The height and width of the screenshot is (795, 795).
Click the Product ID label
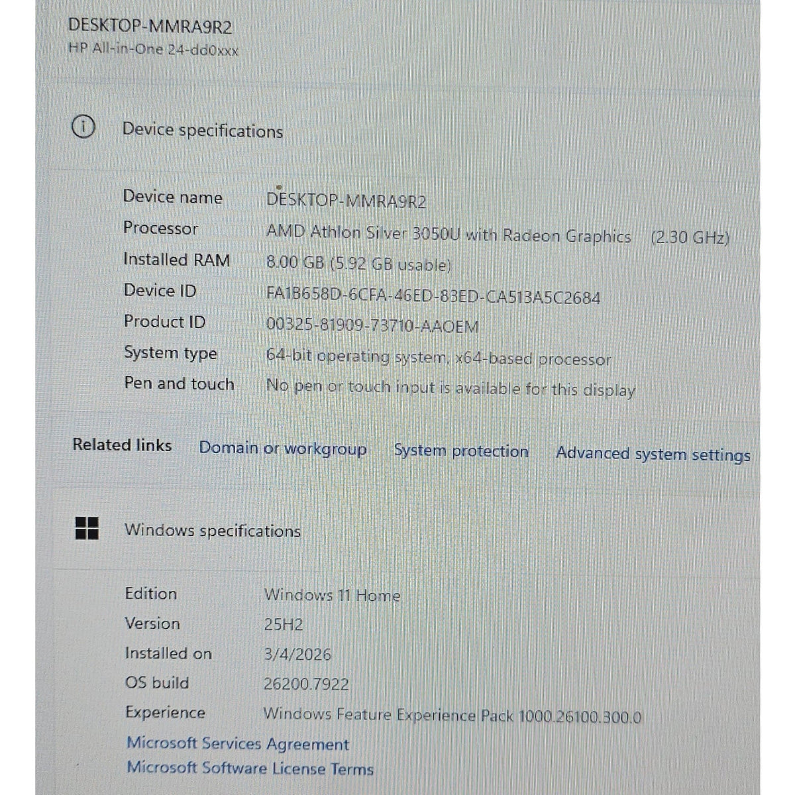coord(165,321)
